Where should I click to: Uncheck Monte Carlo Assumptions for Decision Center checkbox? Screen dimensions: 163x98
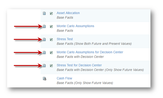(51, 53)
